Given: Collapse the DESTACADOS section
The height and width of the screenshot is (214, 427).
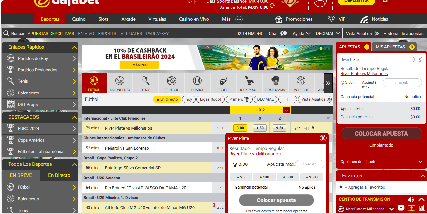Looking at the screenshot, I should point(74,117).
